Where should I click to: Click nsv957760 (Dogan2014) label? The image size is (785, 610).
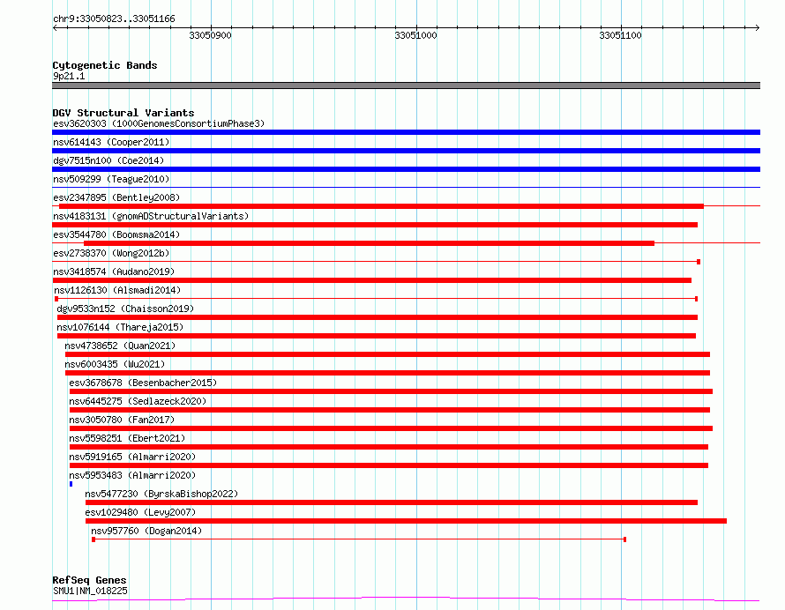pyautogui.click(x=146, y=531)
